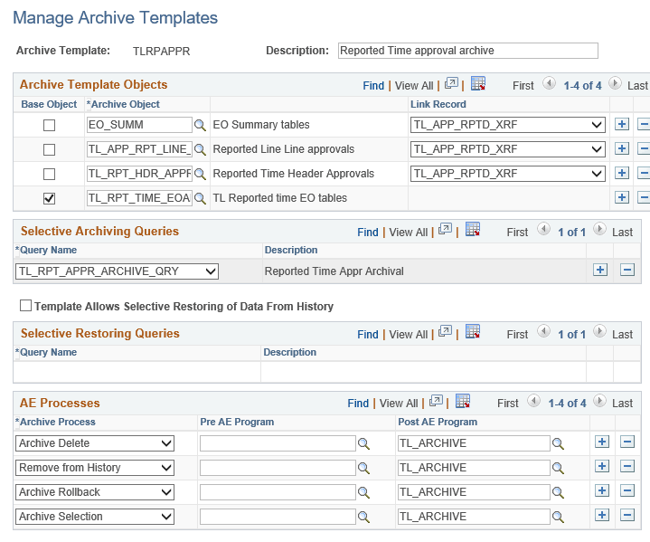The width and height of the screenshot is (650, 542).
Task: Add row after TL Reported time EO tables
Action: click(621, 197)
